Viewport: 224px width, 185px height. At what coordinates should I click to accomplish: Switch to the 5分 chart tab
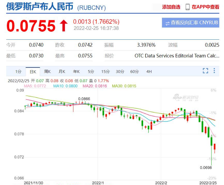coord(91,71)
